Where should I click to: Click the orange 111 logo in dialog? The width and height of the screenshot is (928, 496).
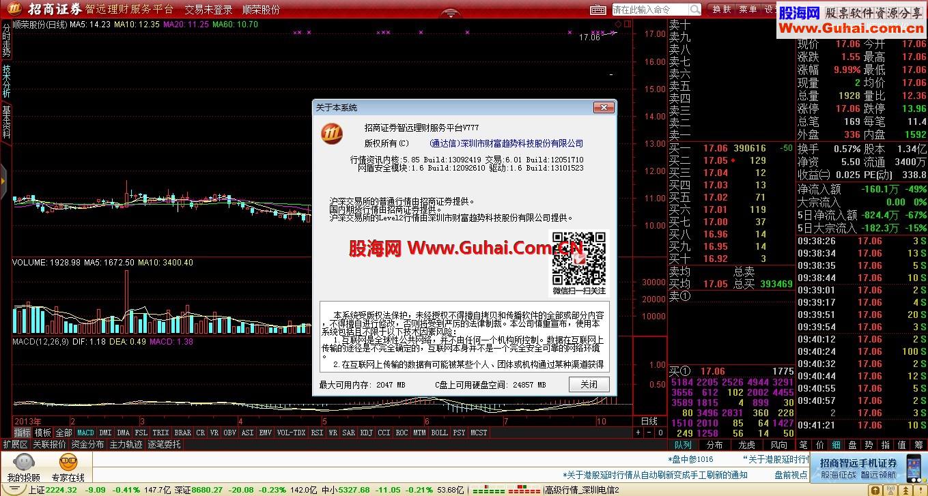pyautogui.click(x=333, y=134)
